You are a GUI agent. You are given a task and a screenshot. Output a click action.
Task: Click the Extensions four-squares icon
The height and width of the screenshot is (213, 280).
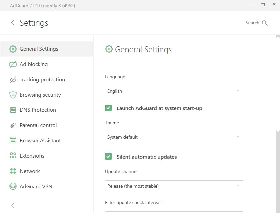pyautogui.click(x=13, y=156)
